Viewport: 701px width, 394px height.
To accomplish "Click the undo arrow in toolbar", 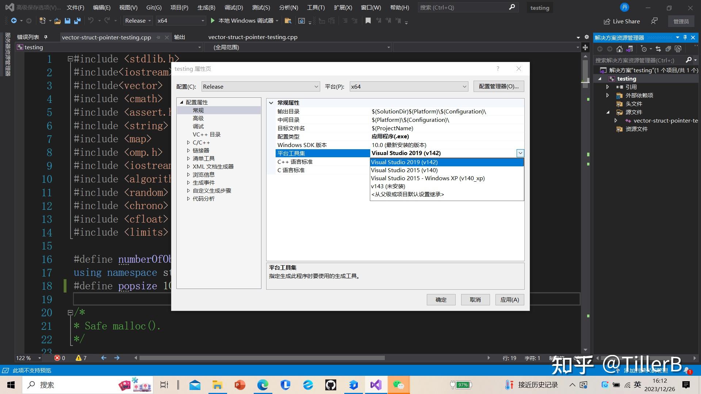I will click(x=91, y=21).
